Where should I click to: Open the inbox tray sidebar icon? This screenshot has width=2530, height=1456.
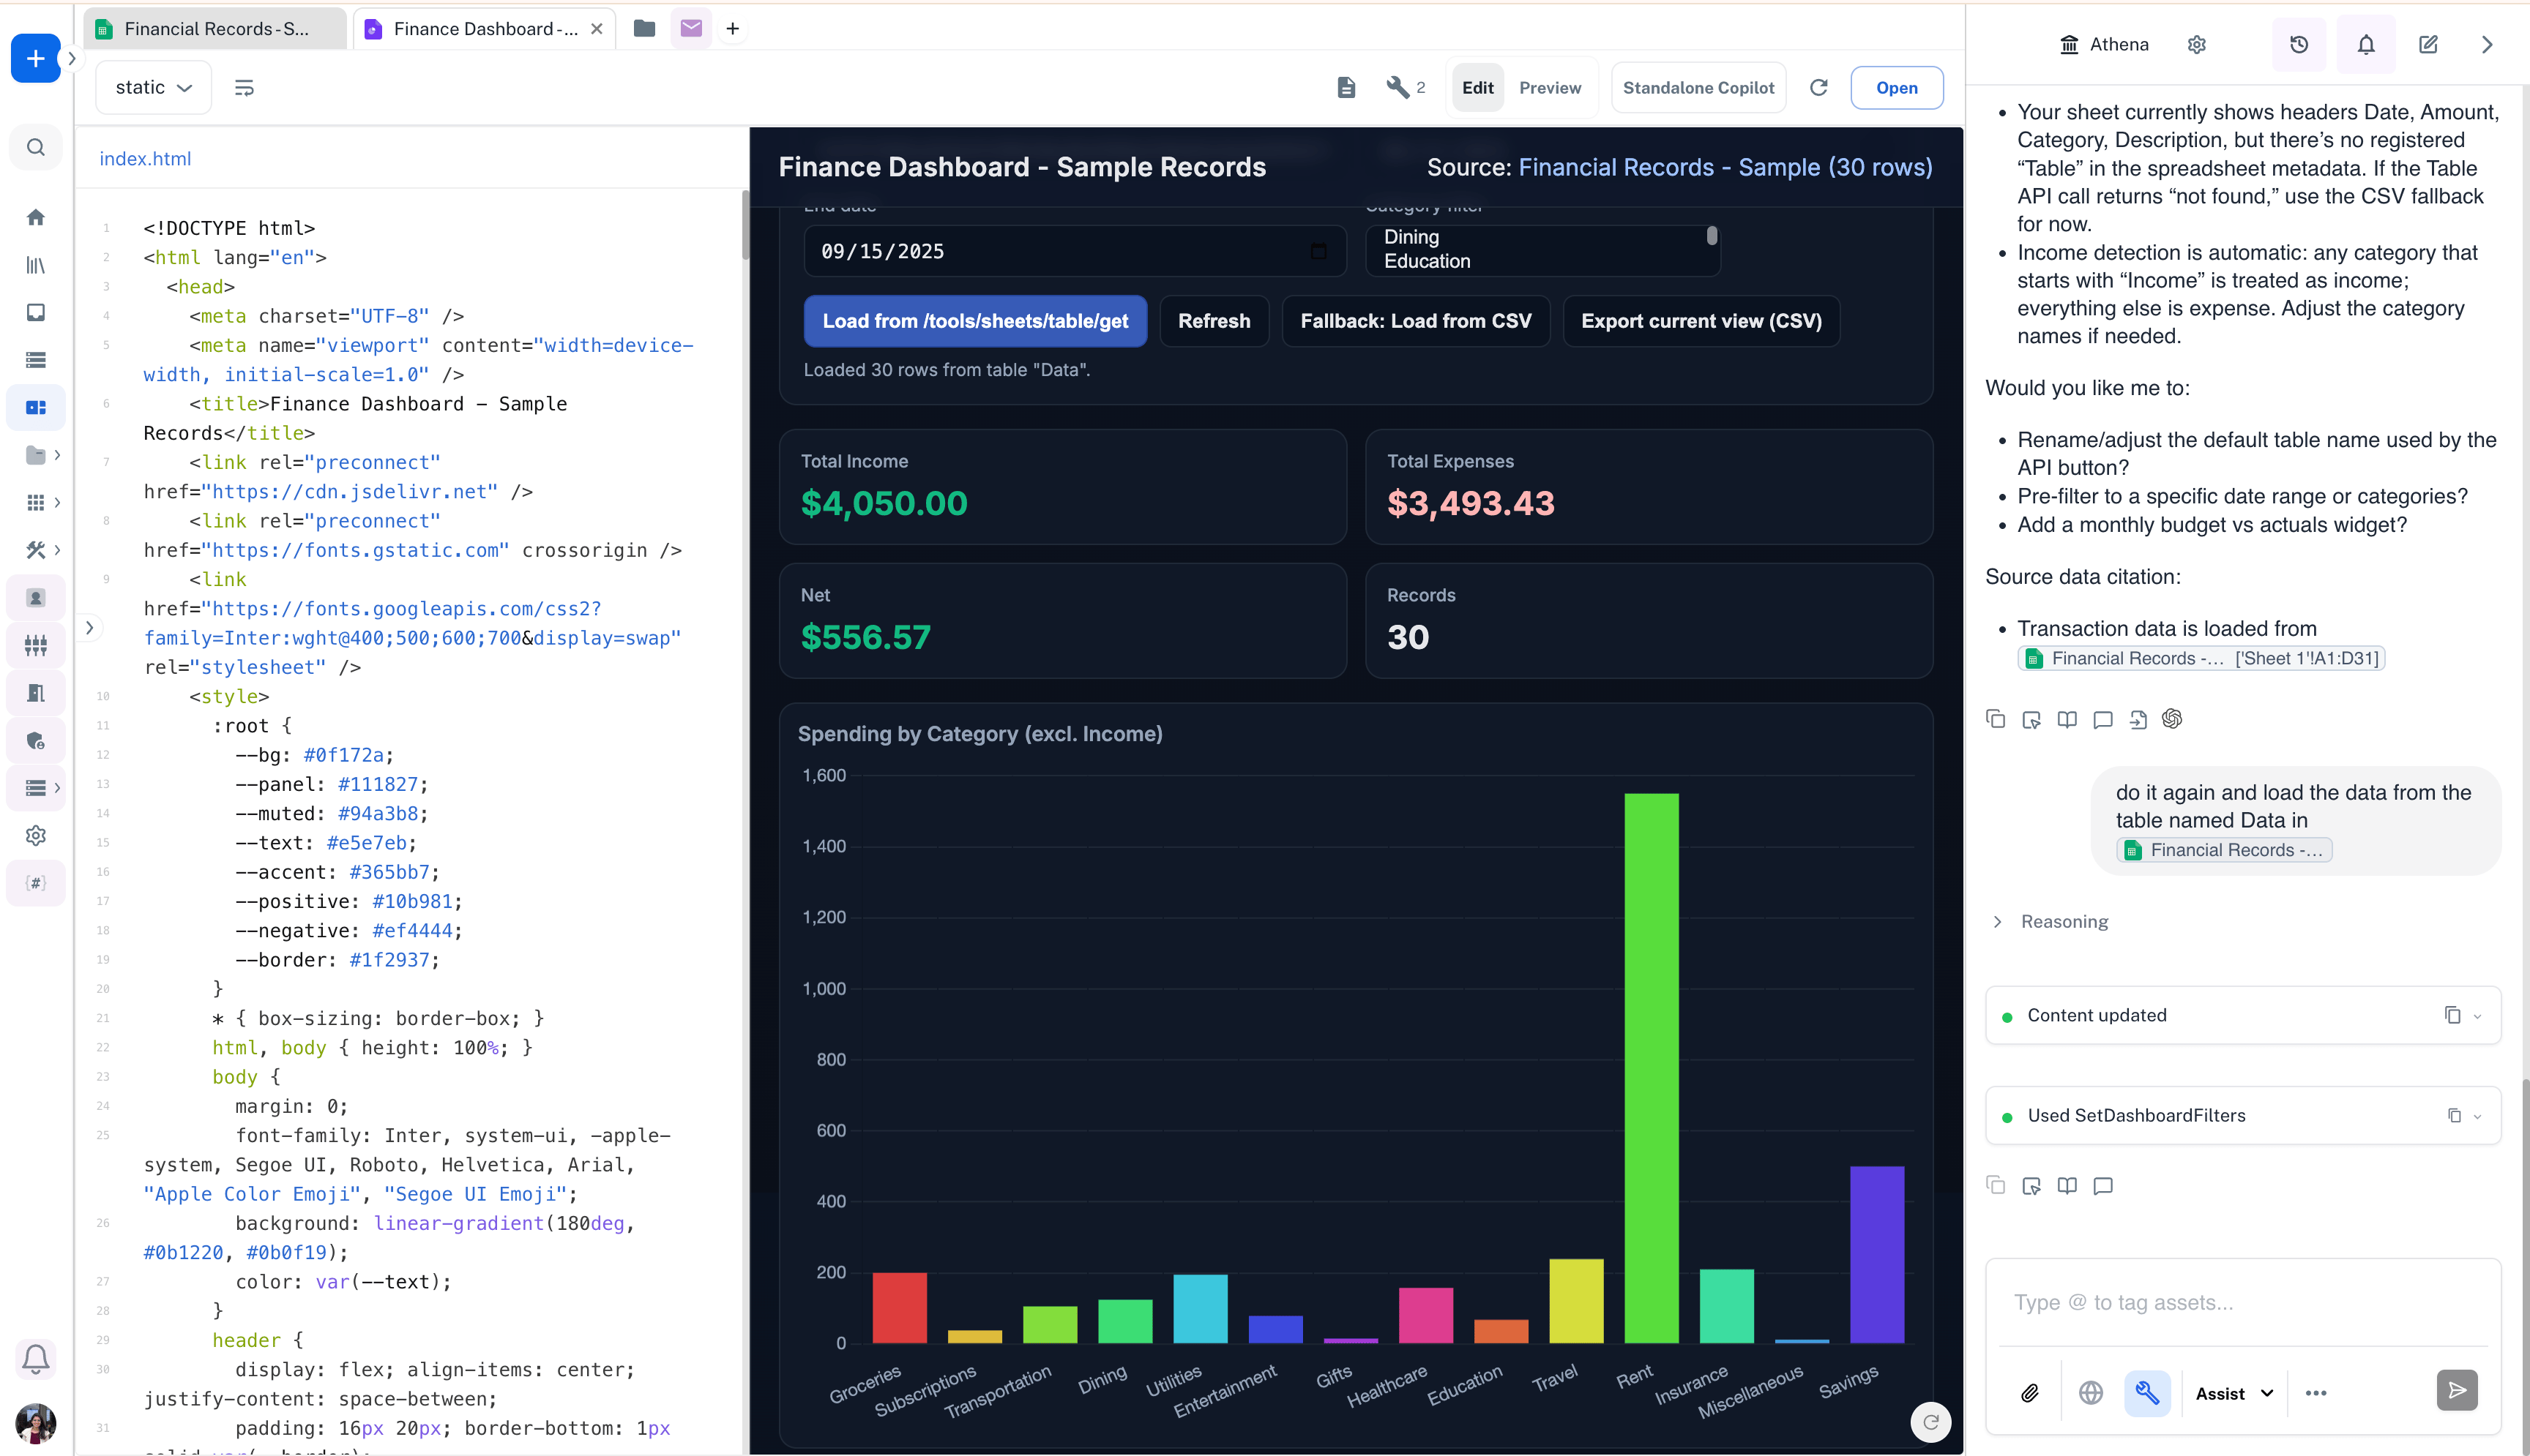[x=36, y=312]
